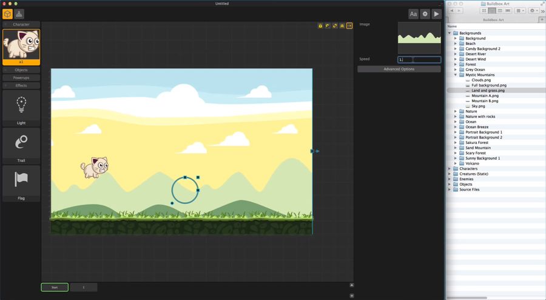The width and height of the screenshot is (546, 300).
Task: Open the Aa font editor
Action: click(x=413, y=14)
